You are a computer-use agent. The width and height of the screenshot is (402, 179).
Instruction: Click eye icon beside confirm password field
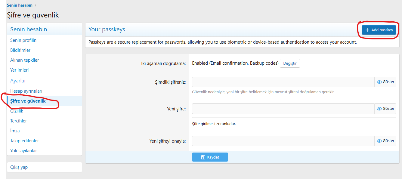379,141
